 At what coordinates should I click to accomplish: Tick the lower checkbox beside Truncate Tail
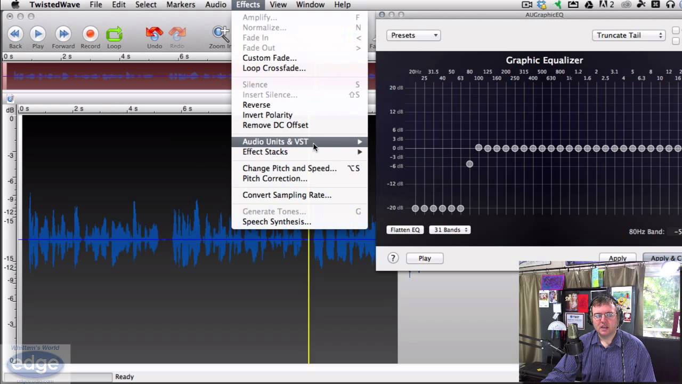pos(677,41)
